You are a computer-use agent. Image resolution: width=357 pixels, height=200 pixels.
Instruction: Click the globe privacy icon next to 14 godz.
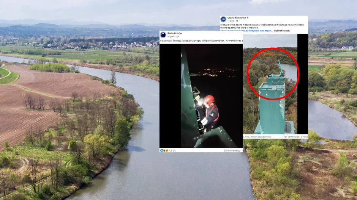click(237, 21)
